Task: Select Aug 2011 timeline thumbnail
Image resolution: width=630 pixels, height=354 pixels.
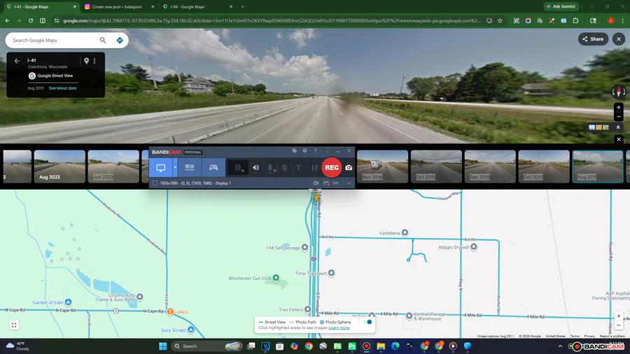Action: pyautogui.click(x=598, y=167)
